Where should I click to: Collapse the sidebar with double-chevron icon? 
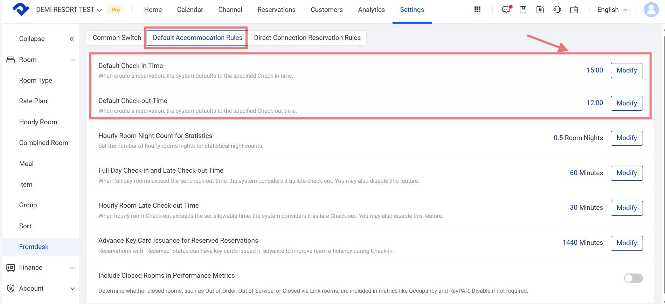(72, 39)
